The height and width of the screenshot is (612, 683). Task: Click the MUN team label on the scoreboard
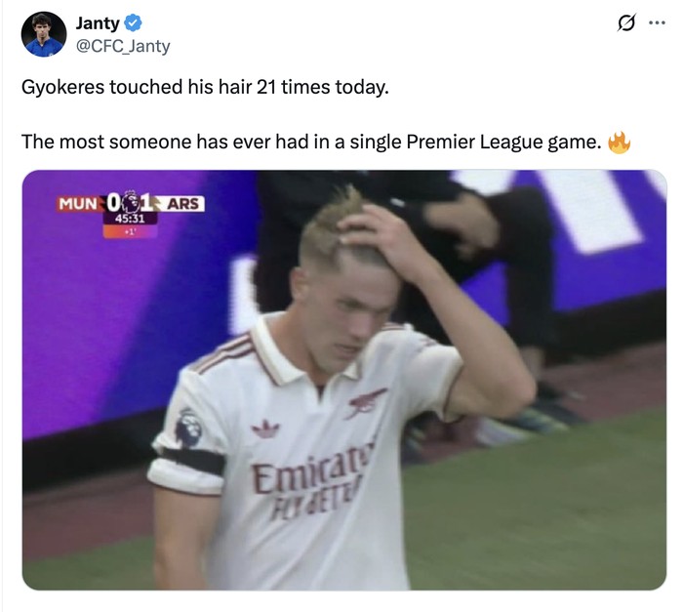point(78,203)
